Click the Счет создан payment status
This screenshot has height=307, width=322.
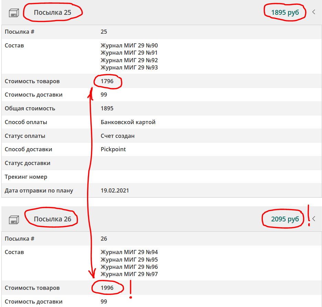(117, 136)
